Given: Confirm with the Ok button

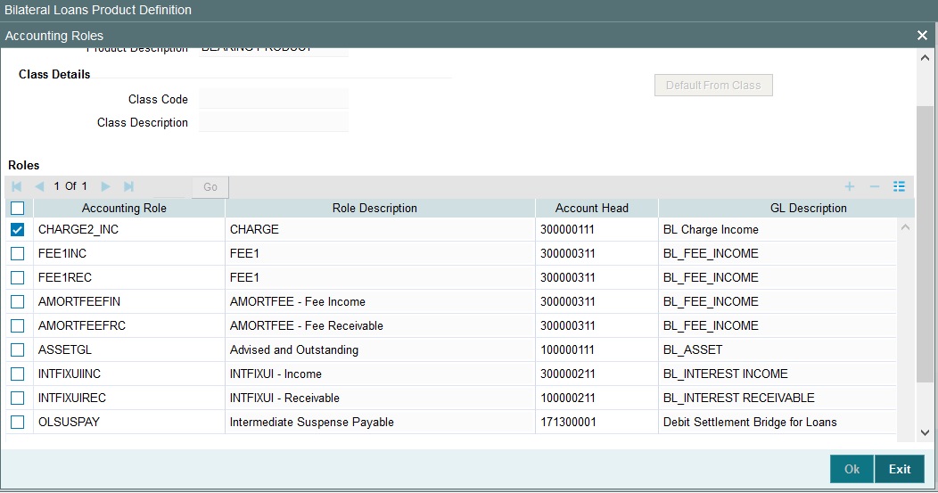Looking at the screenshot, I should [852, 469].
